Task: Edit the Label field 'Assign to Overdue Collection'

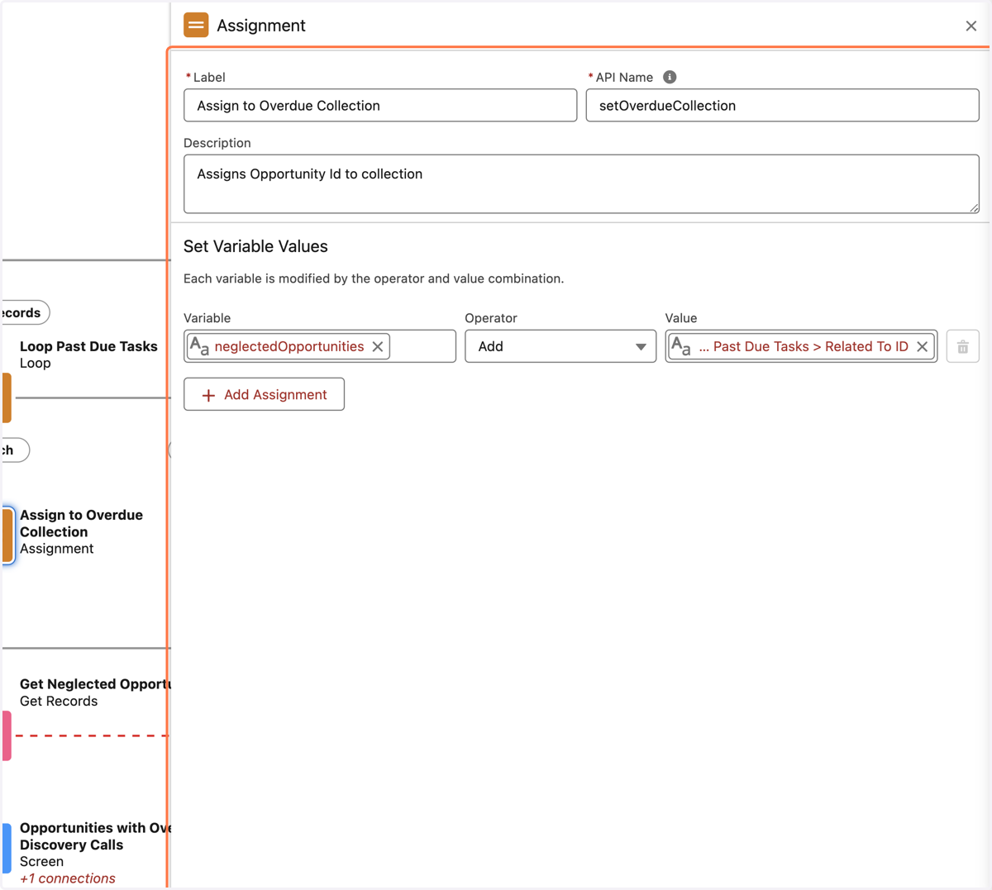Action: [380, 106]
